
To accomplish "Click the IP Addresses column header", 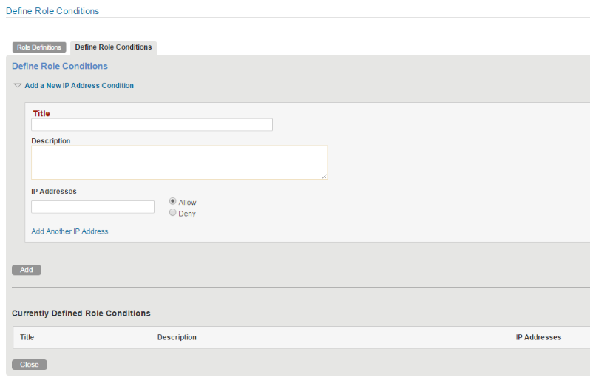I will (538, 337).
